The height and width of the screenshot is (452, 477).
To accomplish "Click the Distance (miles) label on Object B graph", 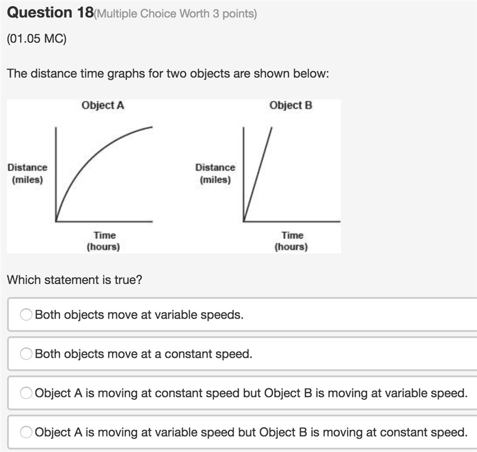I will pos(215,173).
